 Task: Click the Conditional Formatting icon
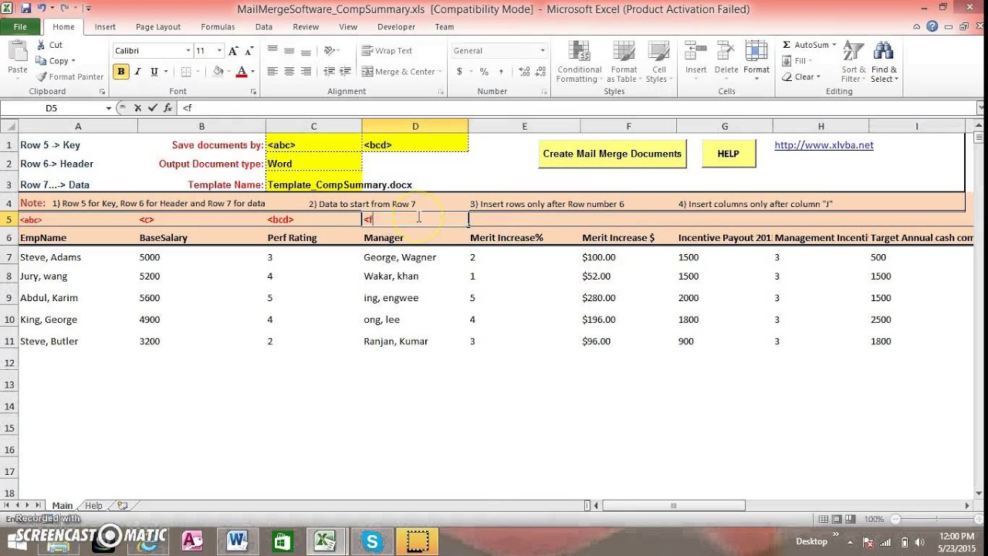[x=580, y=52]
